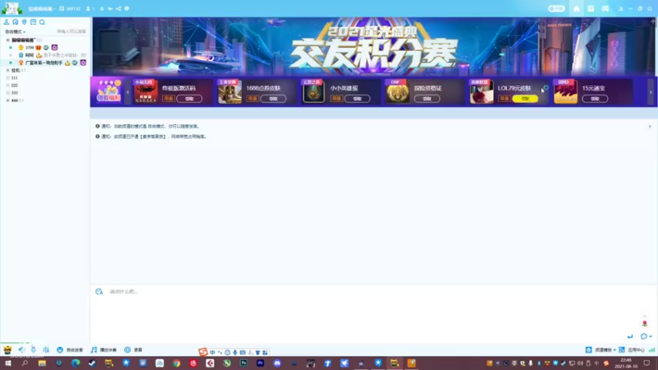Image resolution: width=658 pixels, height=370 pixels.
Task: Open sub-channel 333
Action: coord(14,93)
